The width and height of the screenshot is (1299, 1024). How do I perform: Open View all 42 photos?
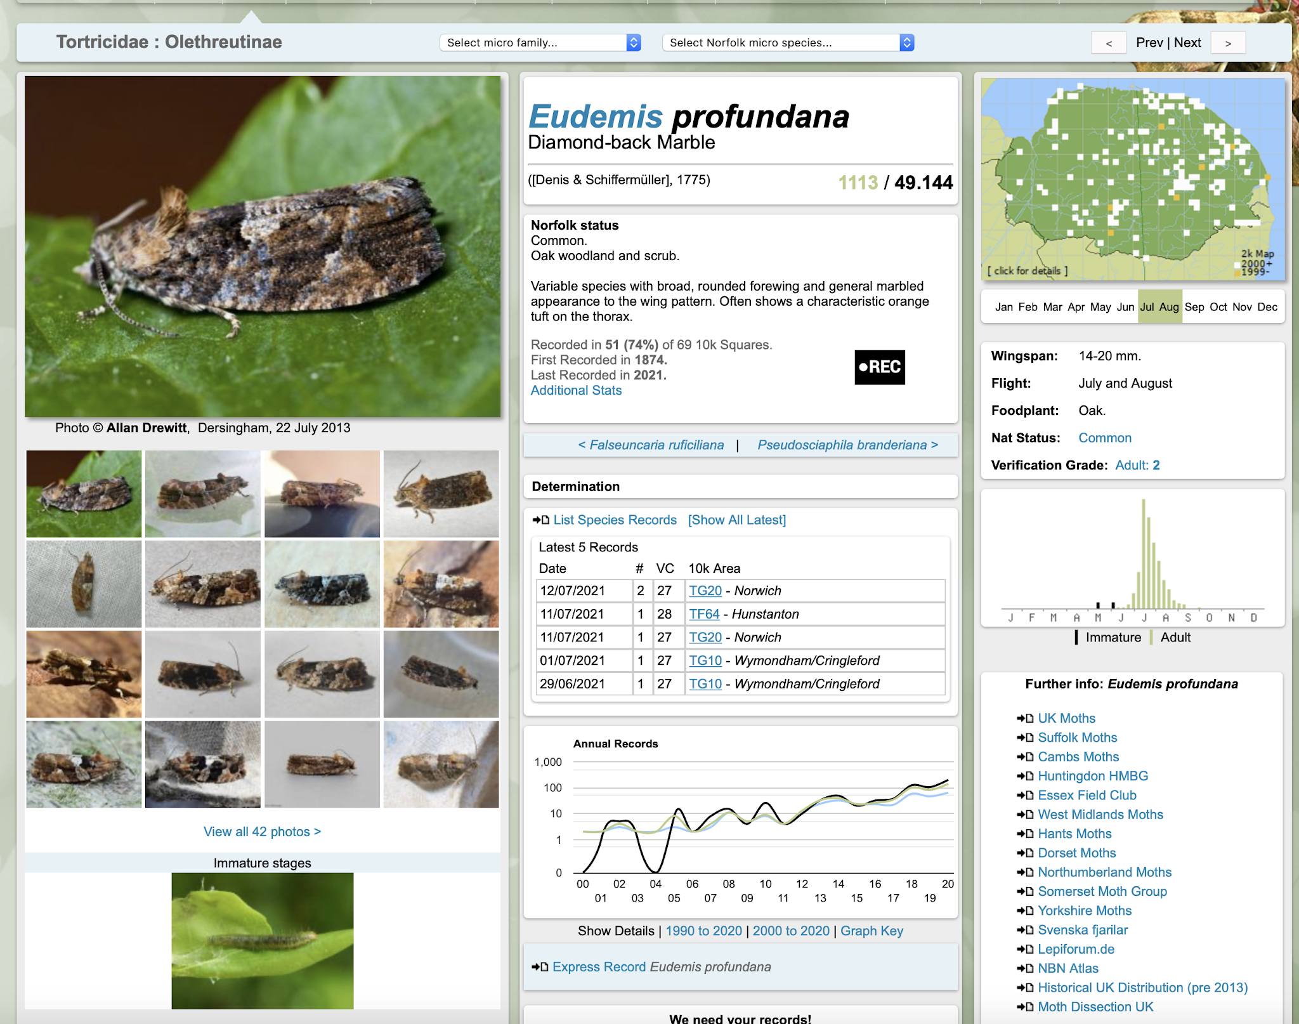click(x=262, y=832)
